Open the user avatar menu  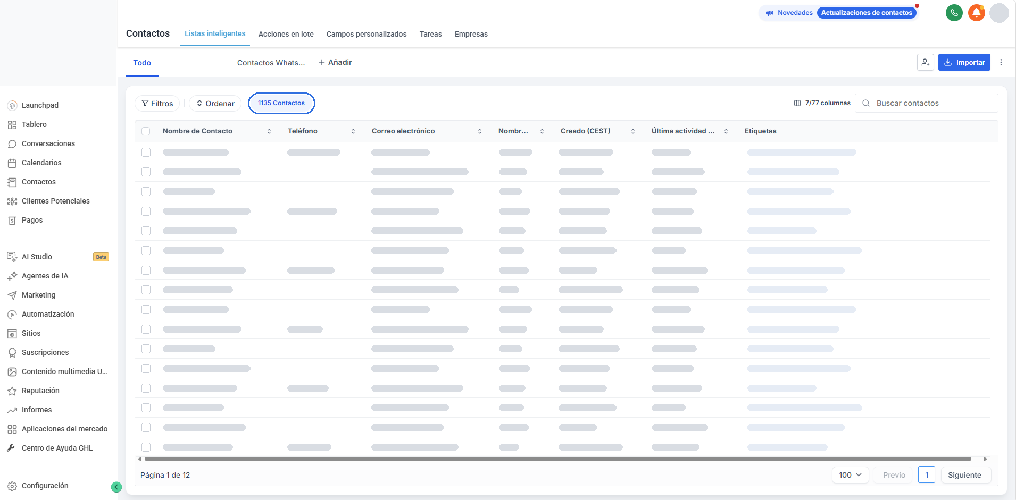[999, 13]
